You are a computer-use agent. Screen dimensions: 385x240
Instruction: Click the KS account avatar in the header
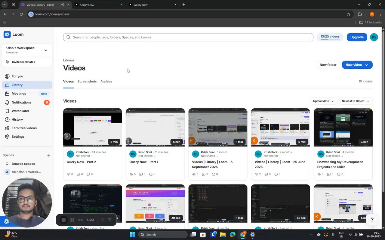374,37
